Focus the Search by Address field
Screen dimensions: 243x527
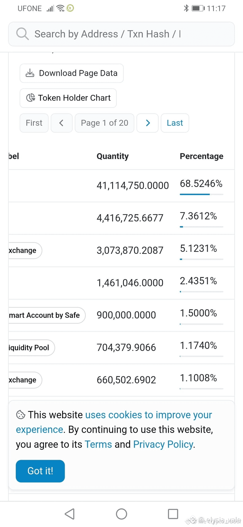pyautogui.click(x=122, y=34)
